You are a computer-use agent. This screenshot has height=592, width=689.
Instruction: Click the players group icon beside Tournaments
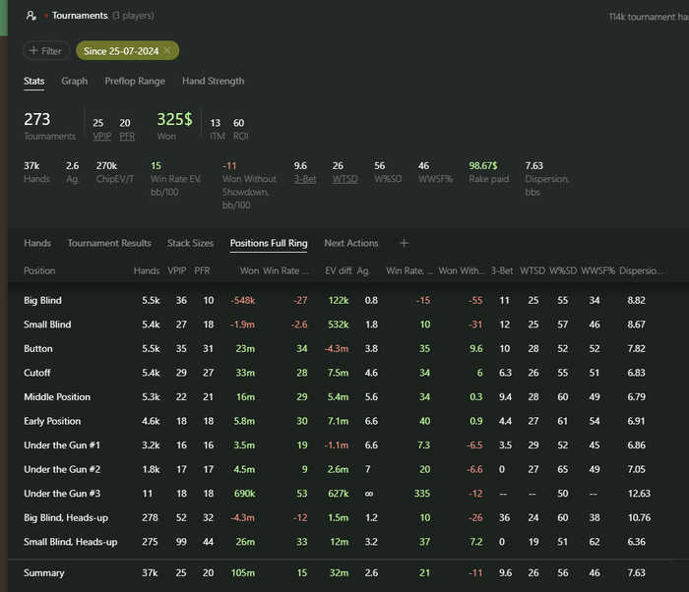click(x=31, y=16)
